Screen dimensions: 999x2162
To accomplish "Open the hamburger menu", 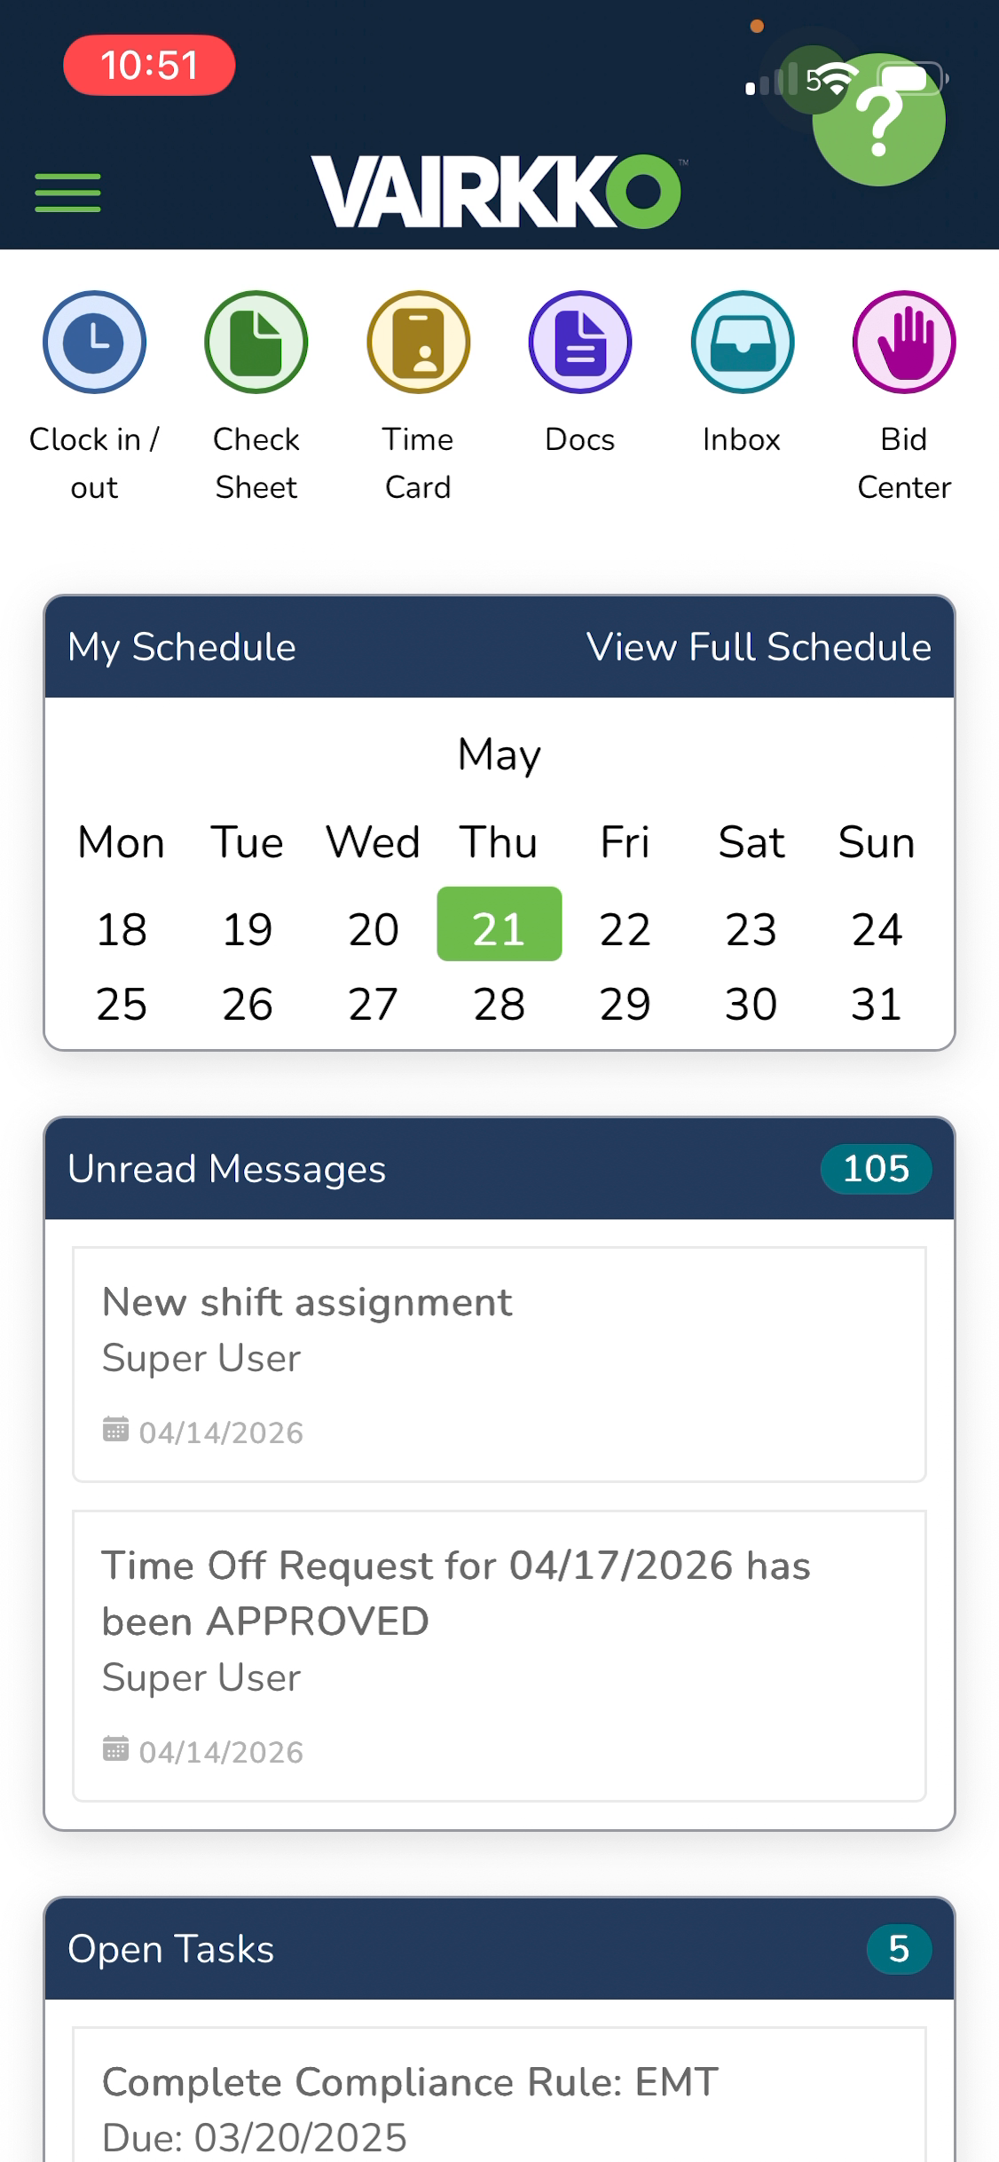I will (67, 193).
